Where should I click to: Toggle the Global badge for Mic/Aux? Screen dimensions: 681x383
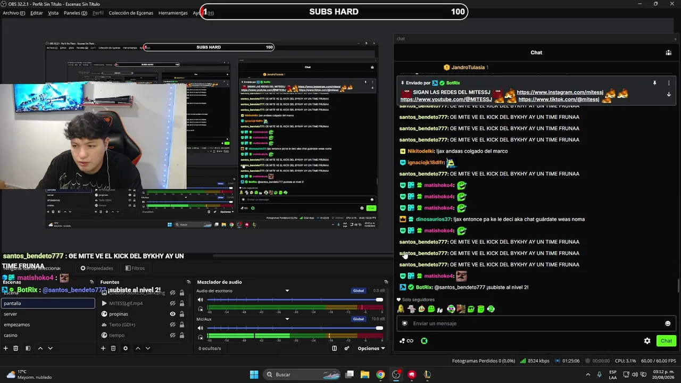click(359, 319)
